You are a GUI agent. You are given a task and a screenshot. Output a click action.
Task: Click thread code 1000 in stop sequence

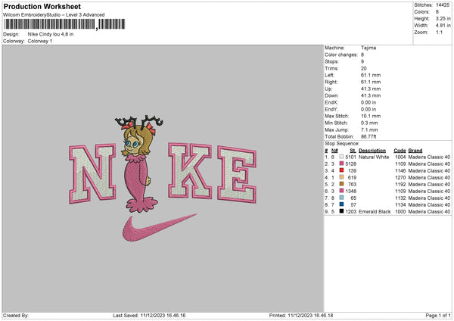400,211
